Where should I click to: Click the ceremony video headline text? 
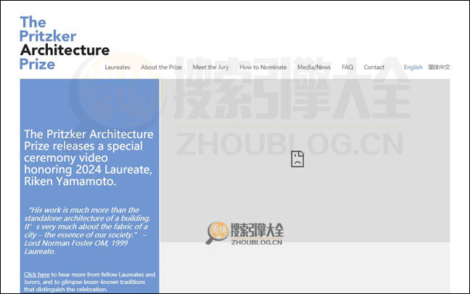click(x=88, y=158)
